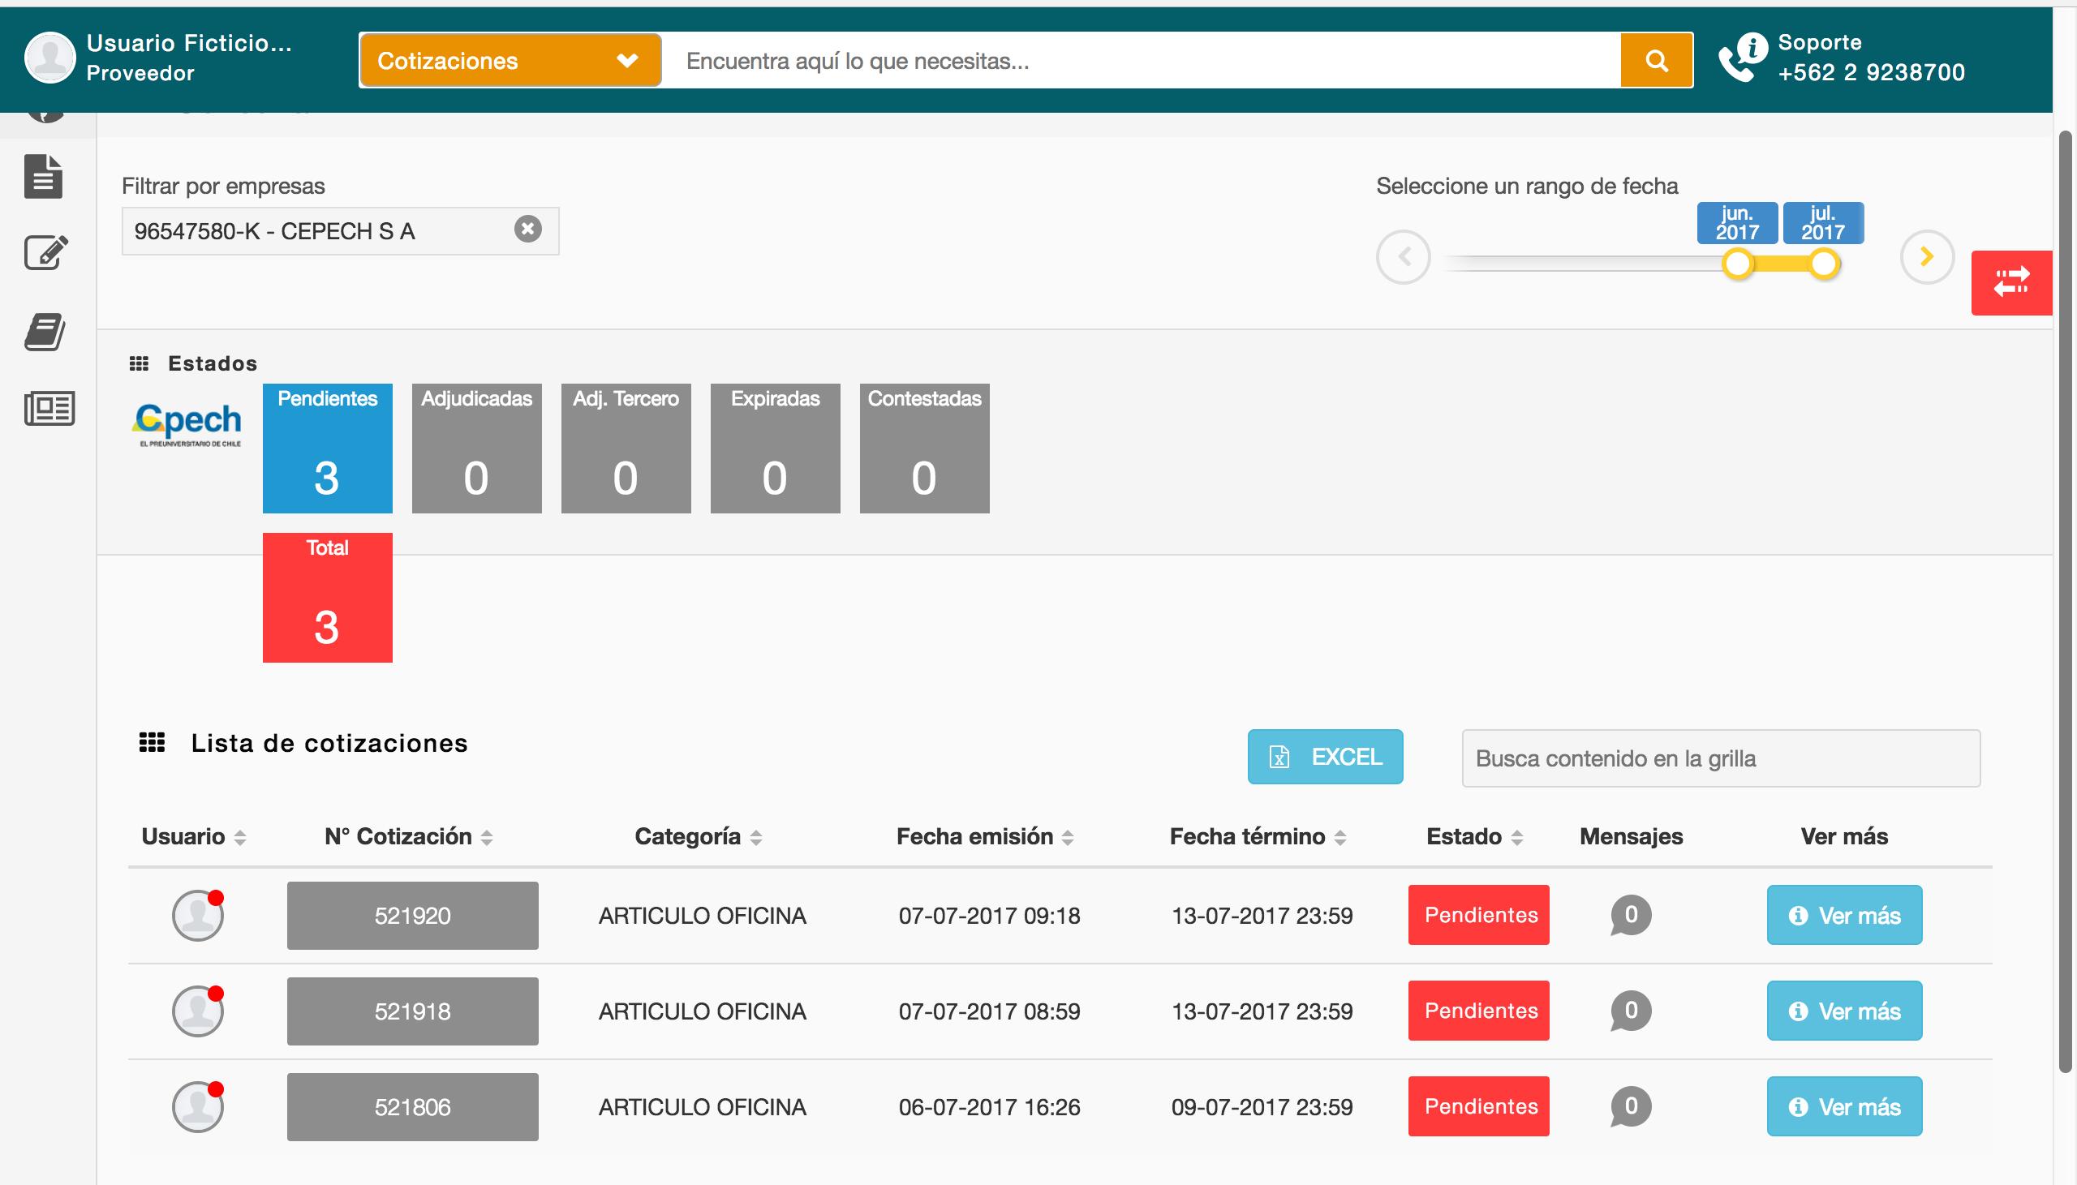Export list with the EXCEL button
This screenshot has height=1185, width=2077.
coord(1325,757)
